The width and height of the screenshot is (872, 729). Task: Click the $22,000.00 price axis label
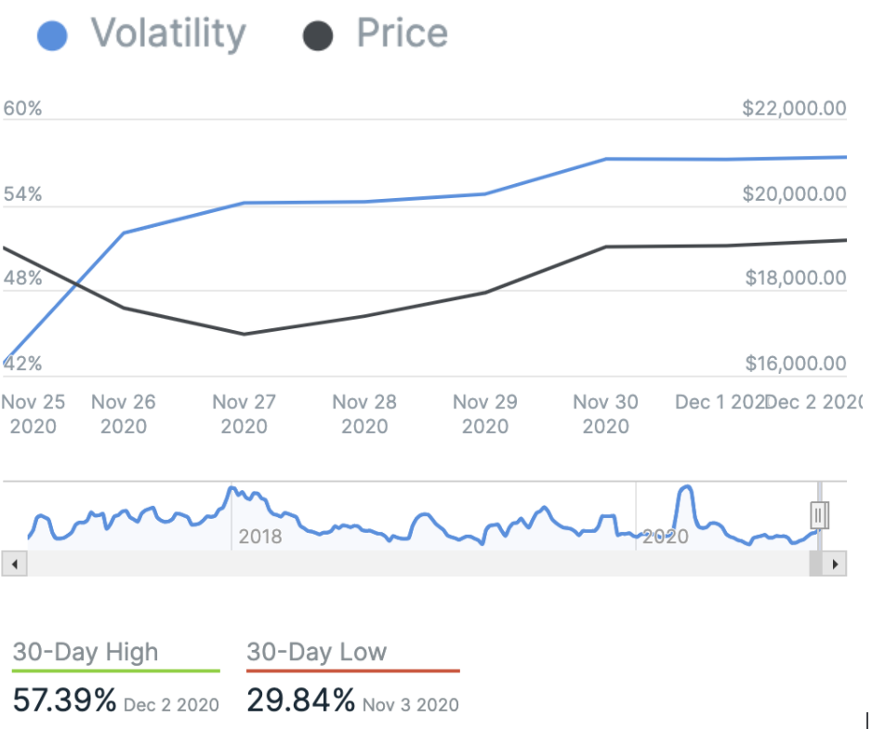[795, 109]
